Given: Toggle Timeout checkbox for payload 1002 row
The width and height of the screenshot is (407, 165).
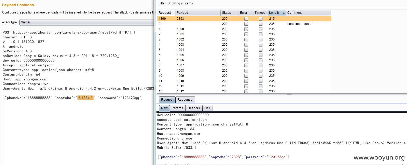Looking at the screenshot, I should [261, 39].
